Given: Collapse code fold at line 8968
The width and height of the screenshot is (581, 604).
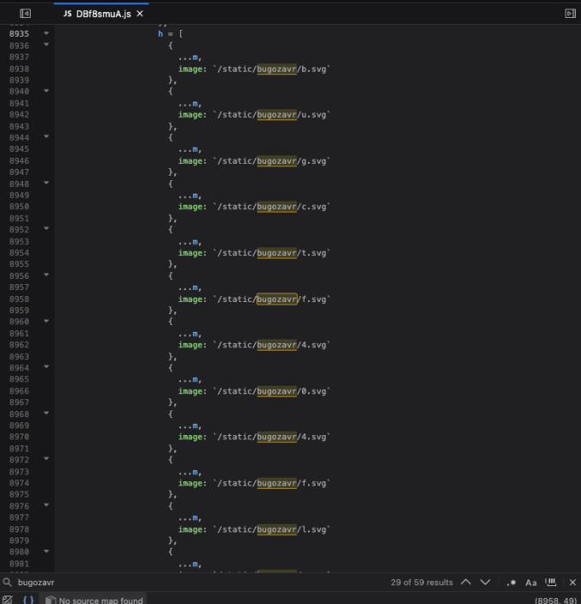Looking at the screenshot, I should (46, 413).
